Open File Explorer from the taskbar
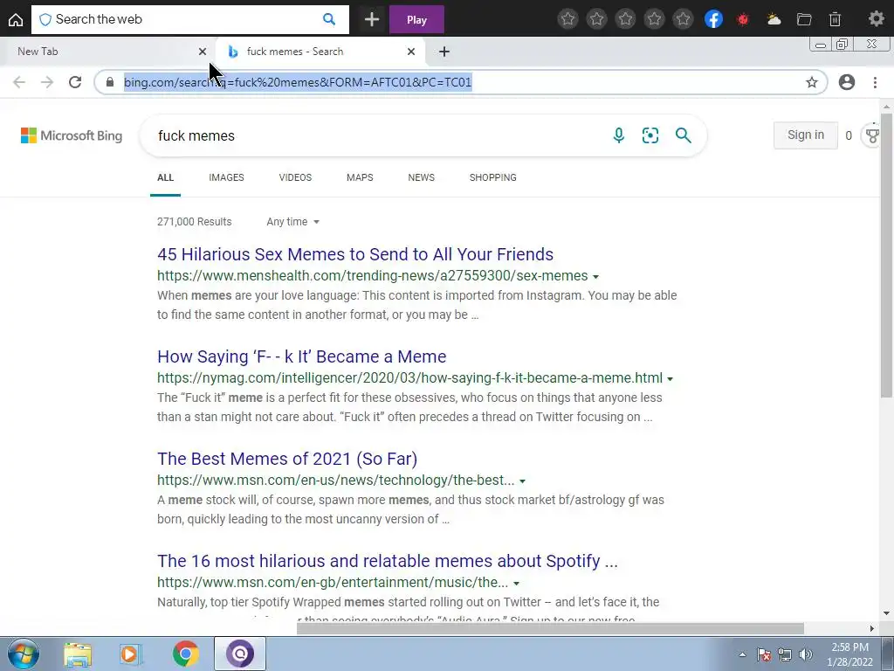The image size is (894, 671). click(x=78, y=654)
